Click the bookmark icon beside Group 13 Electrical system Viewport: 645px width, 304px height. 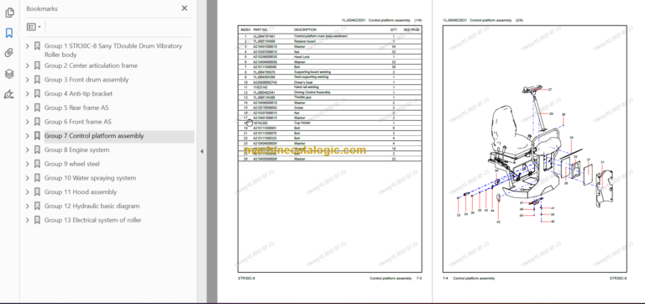[x=37, y=220]
